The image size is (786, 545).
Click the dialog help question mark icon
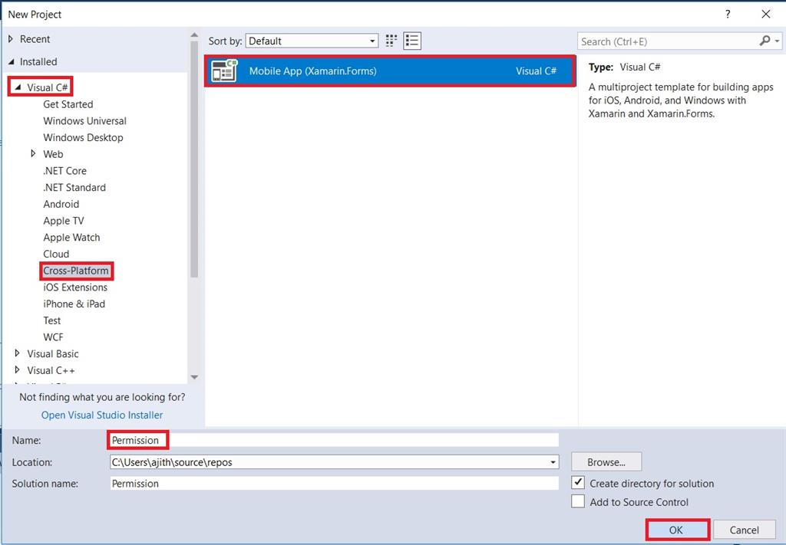click(x=727, y=14)
